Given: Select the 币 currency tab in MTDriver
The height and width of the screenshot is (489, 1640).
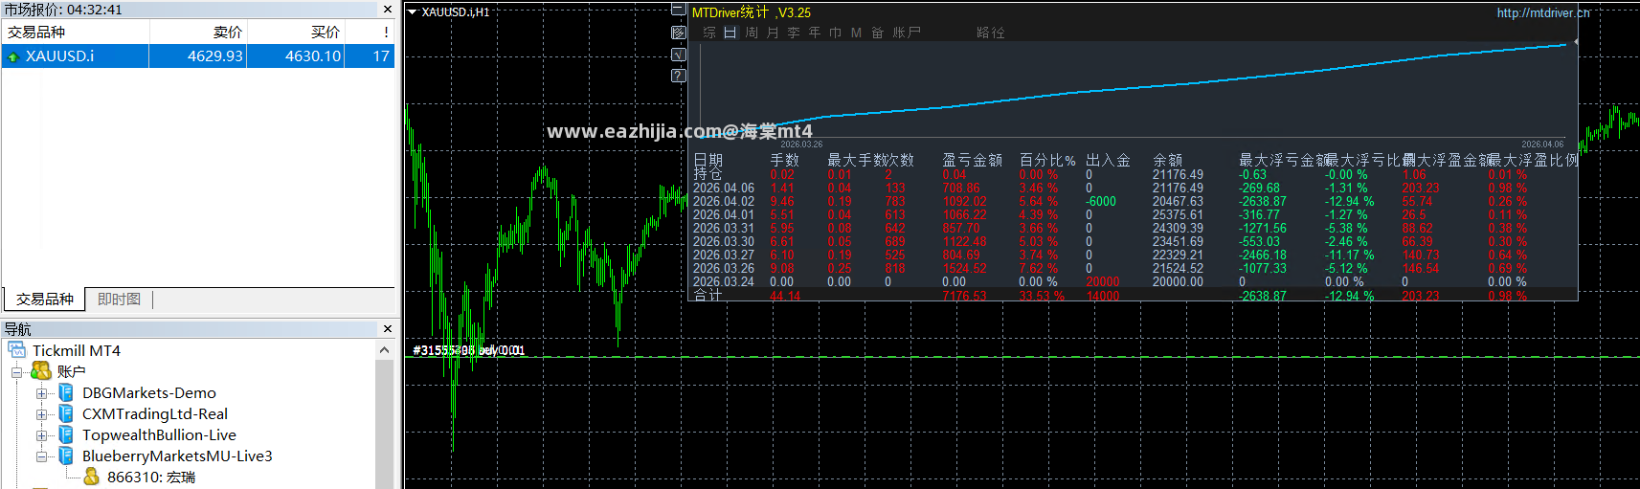Looking at the screenshot, I should pos(836,33).
